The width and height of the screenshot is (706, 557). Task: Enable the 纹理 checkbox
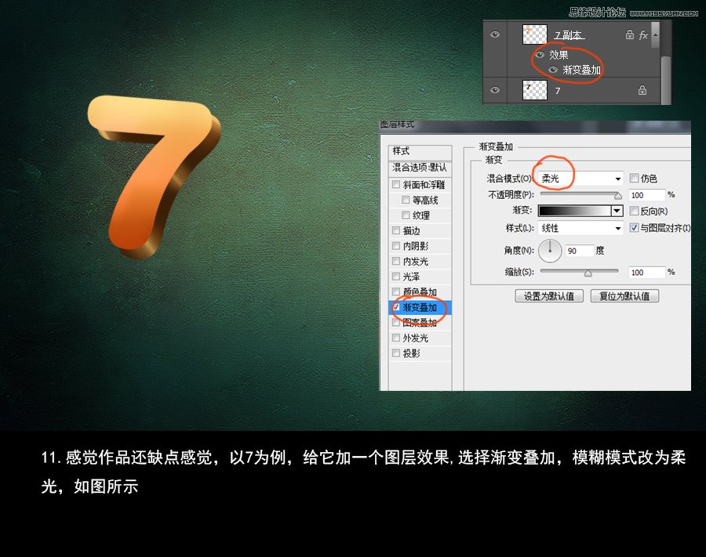[406, 215]
